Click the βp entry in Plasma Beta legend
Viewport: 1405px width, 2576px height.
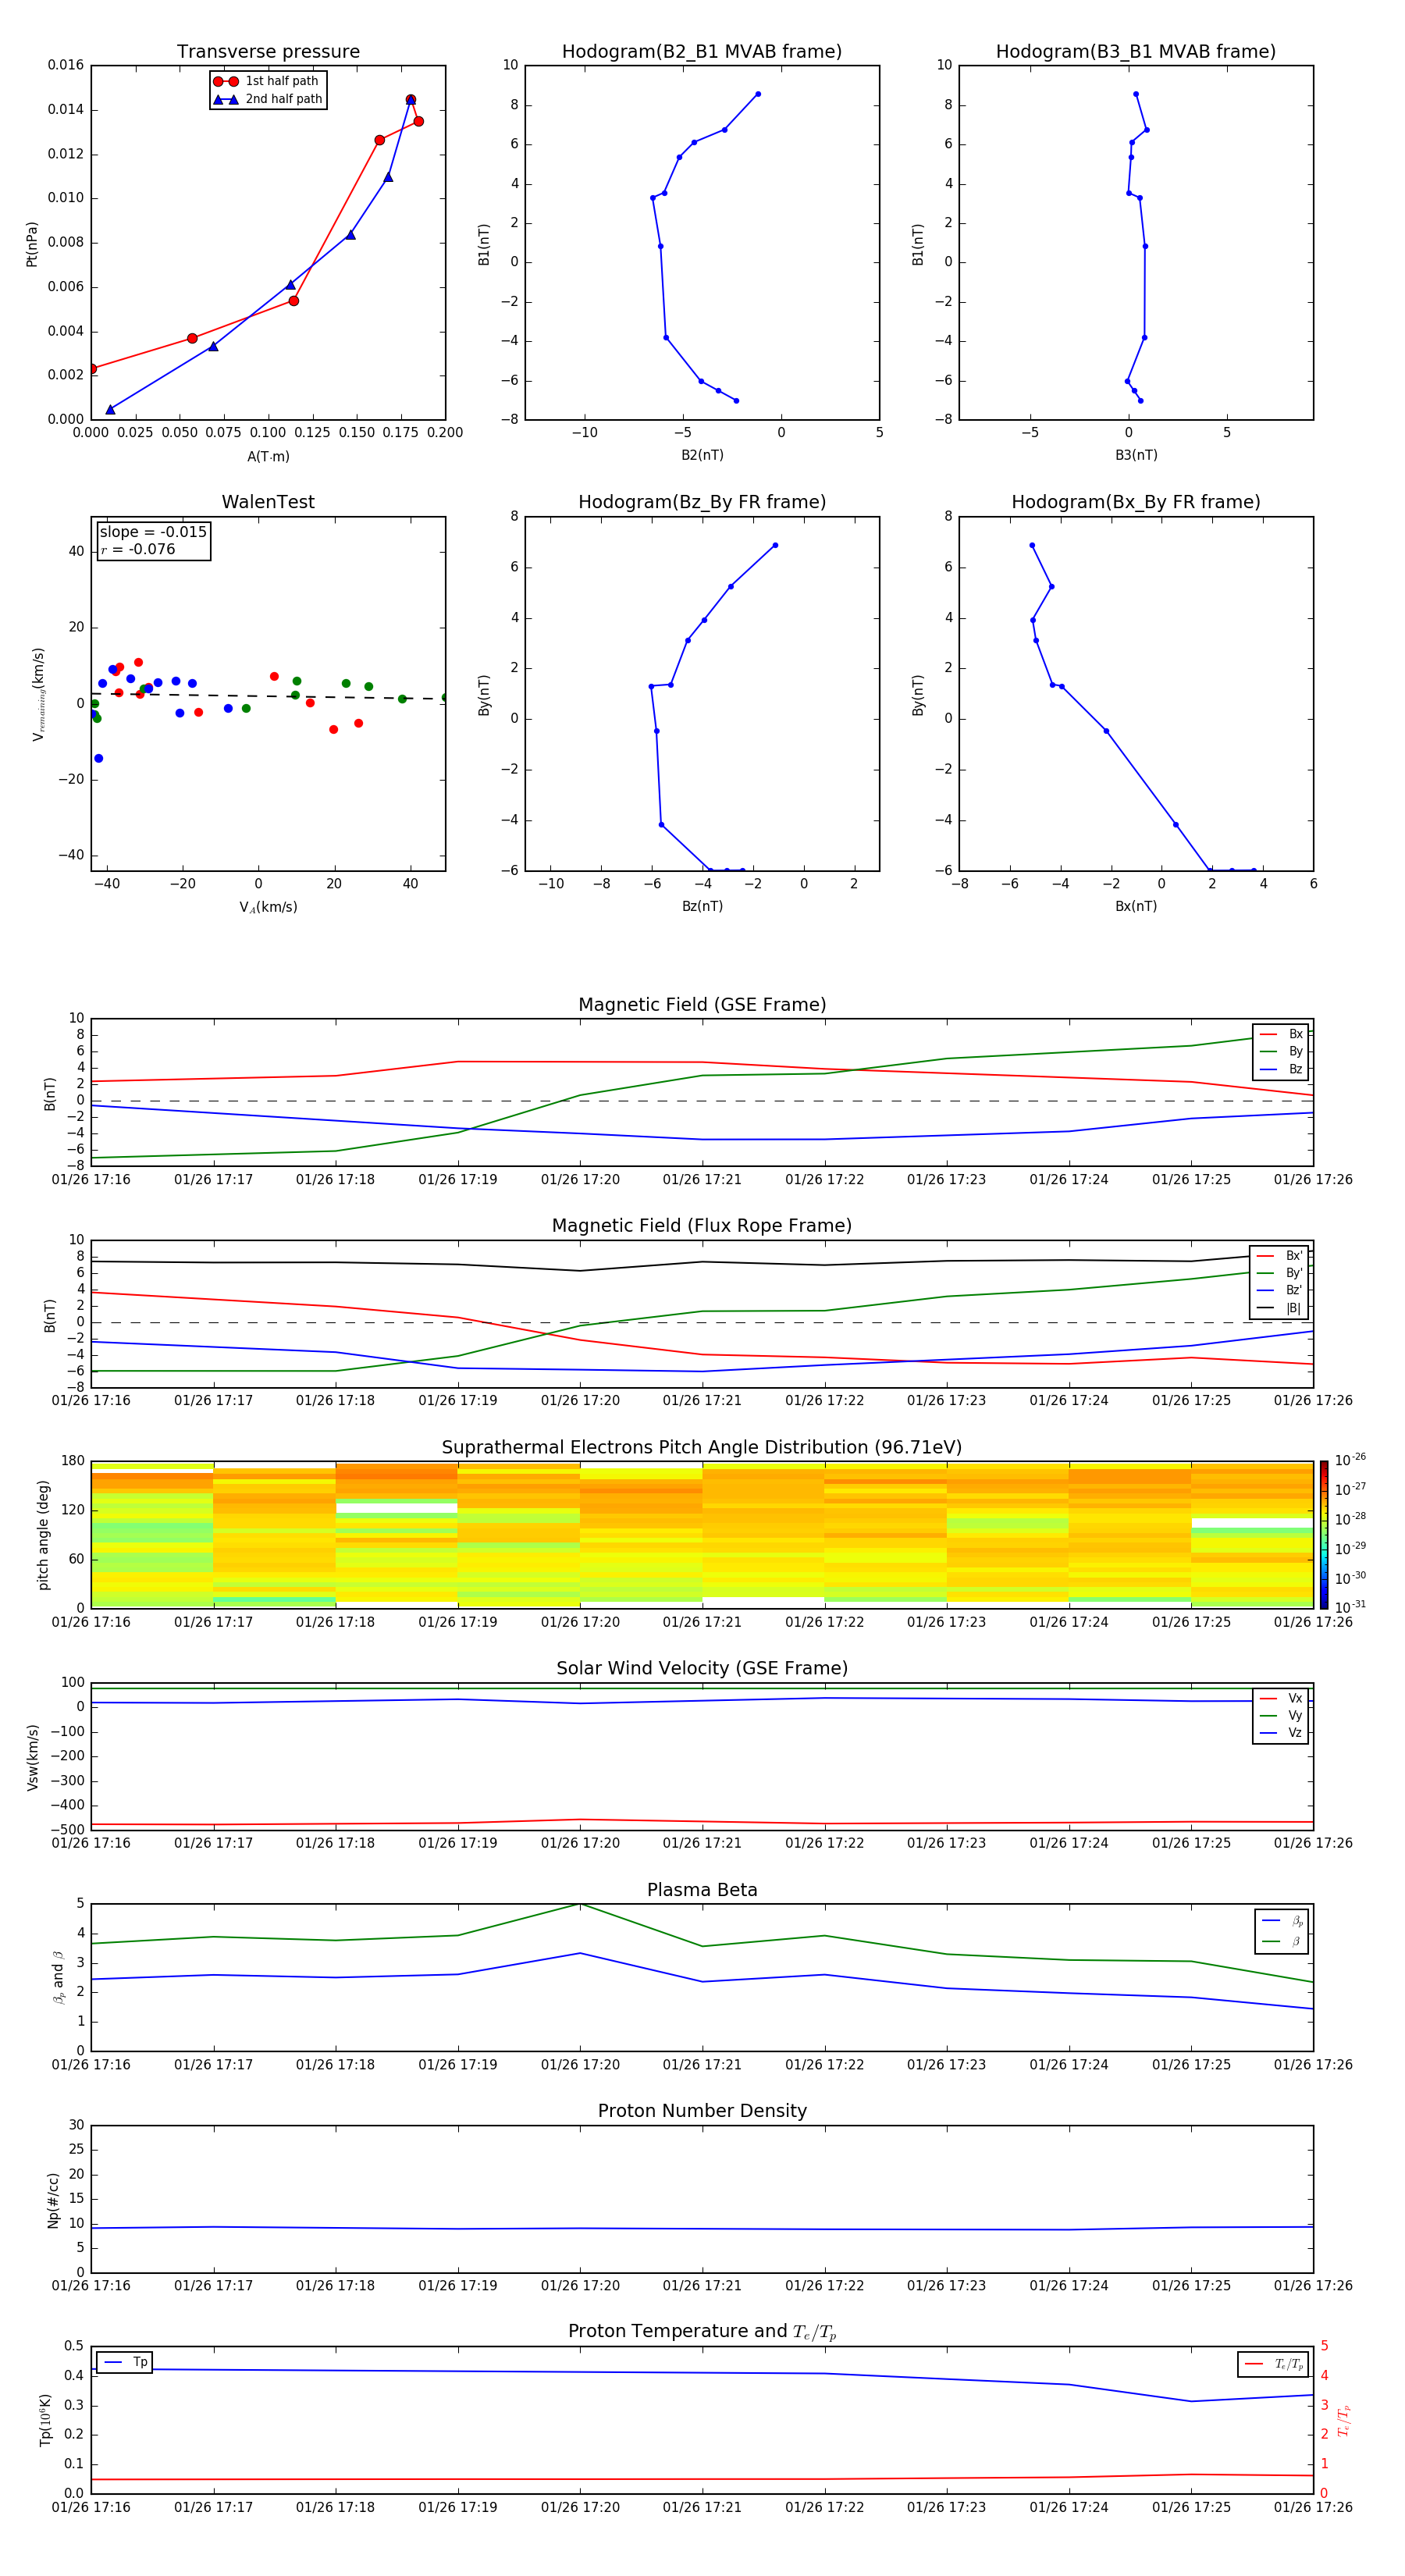(1282, 1921)
